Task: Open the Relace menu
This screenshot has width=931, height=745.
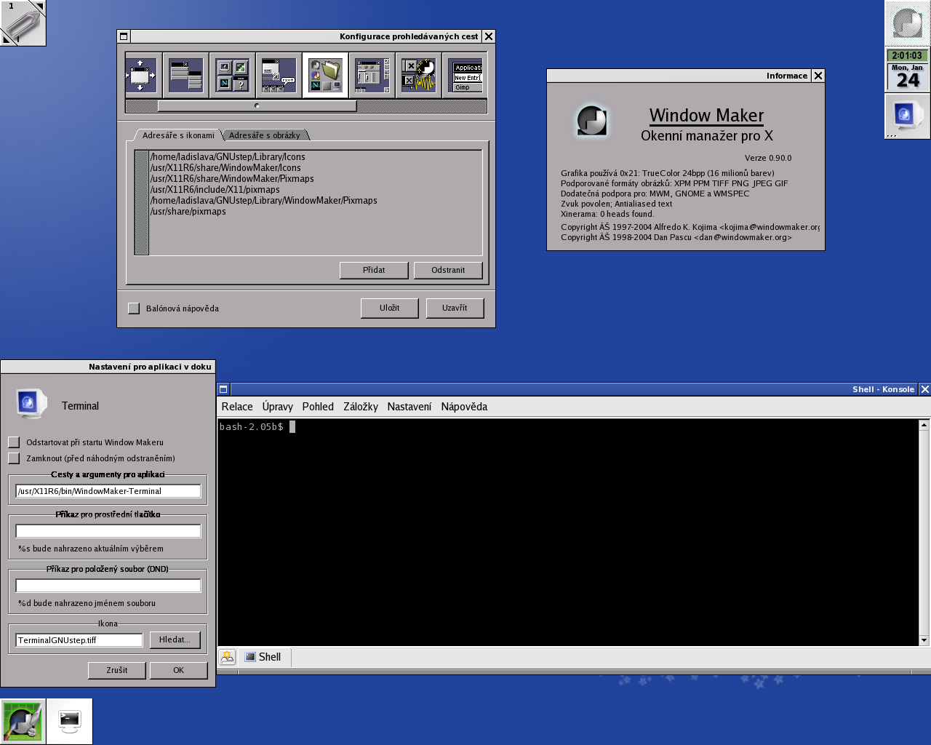Action: pos(237,407)
